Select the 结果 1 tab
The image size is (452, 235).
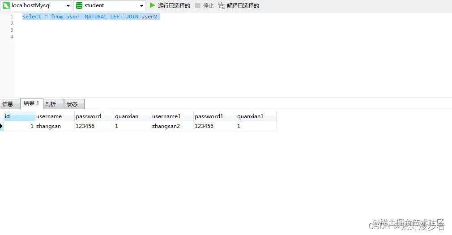[32, 103]
